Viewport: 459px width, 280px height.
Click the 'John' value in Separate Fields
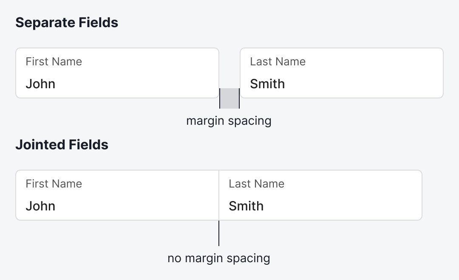40,84
